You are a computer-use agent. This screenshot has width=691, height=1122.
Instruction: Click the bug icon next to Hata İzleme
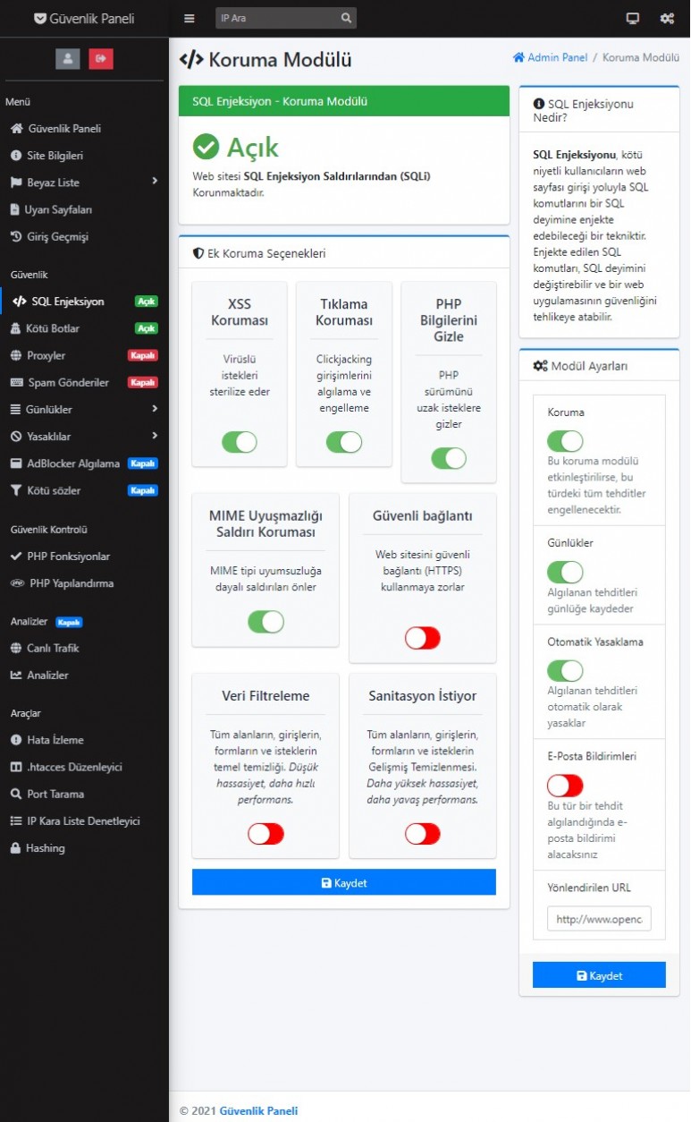point(16,740)
